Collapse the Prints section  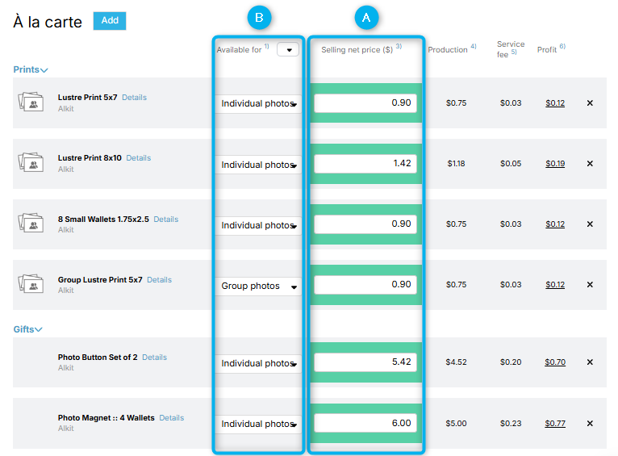tap(31, 69)
